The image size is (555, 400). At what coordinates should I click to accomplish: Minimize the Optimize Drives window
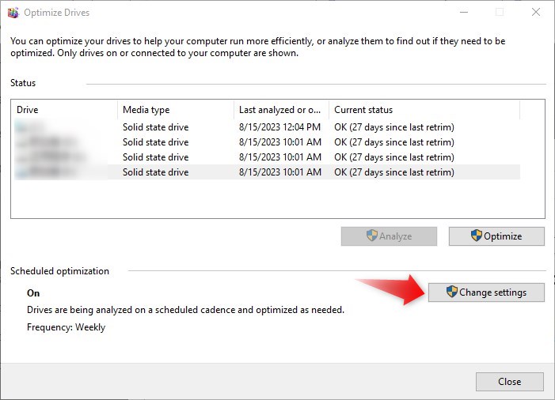pos(463,13)
